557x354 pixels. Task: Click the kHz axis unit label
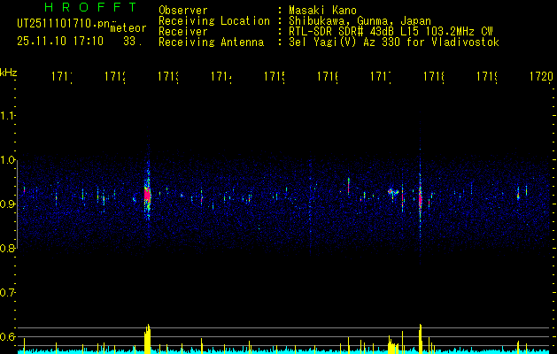9,73
